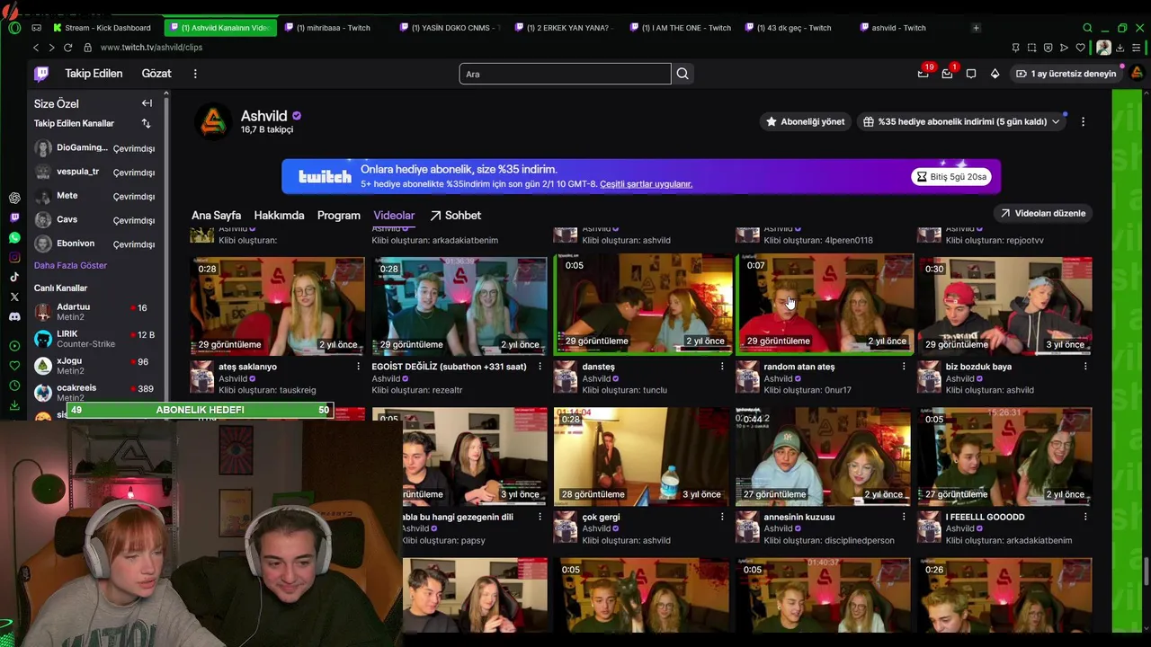Viewport: 1151px width, 647px height.
Task: Focus the Ara search field
Action: coord(565,74)
